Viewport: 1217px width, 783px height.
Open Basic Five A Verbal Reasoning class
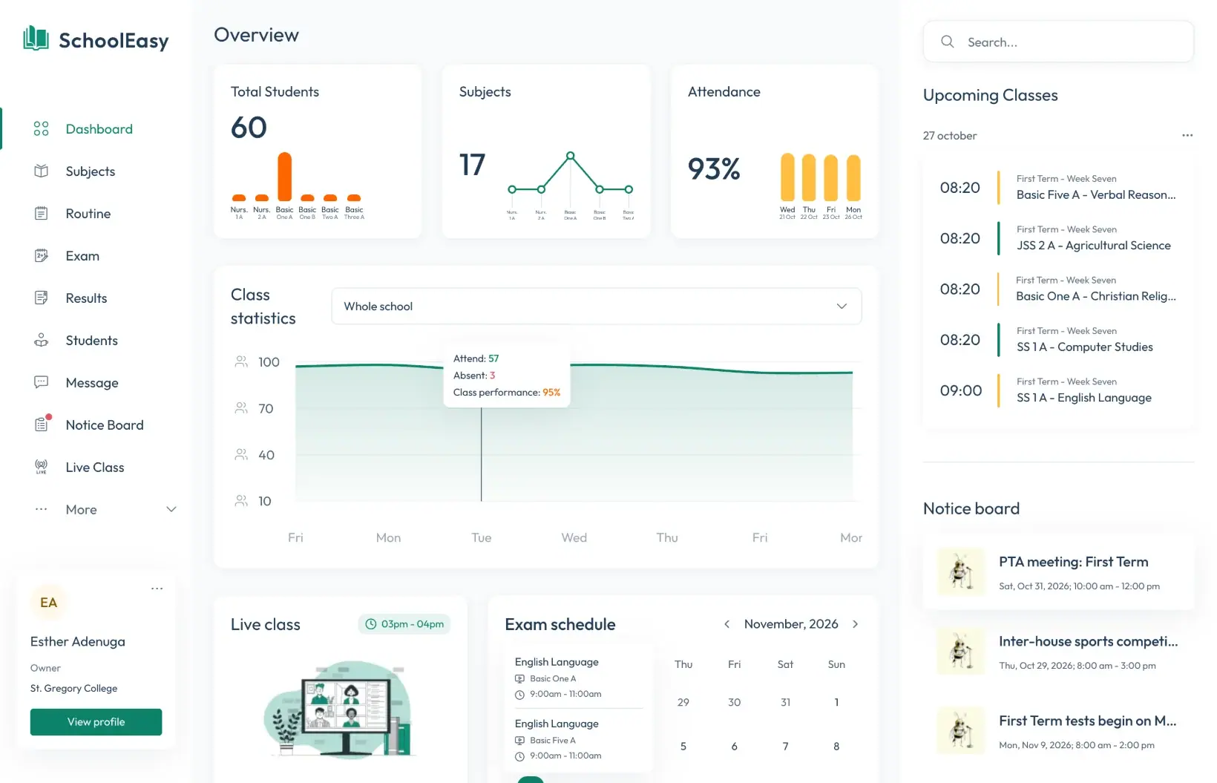[1059, 188]
